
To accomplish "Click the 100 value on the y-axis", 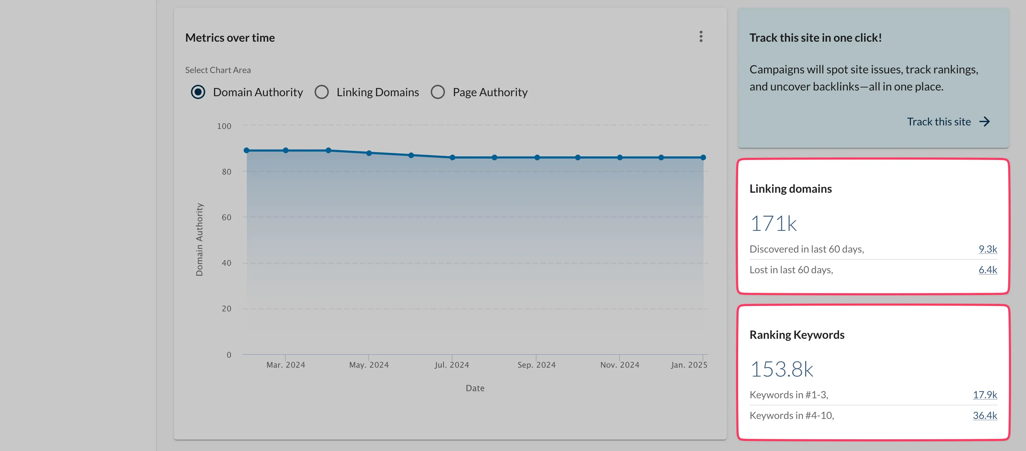I will [224, 126].
